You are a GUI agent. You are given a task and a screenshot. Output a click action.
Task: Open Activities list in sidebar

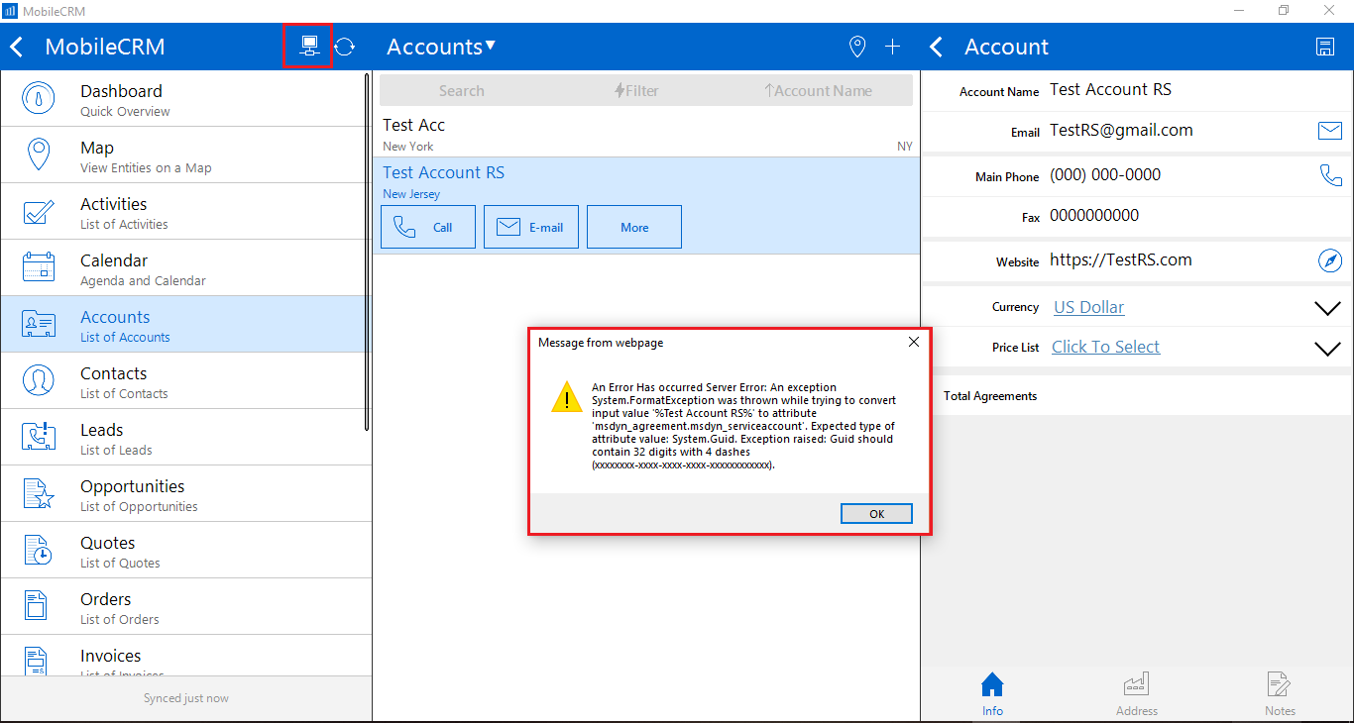tap(185, 212)
